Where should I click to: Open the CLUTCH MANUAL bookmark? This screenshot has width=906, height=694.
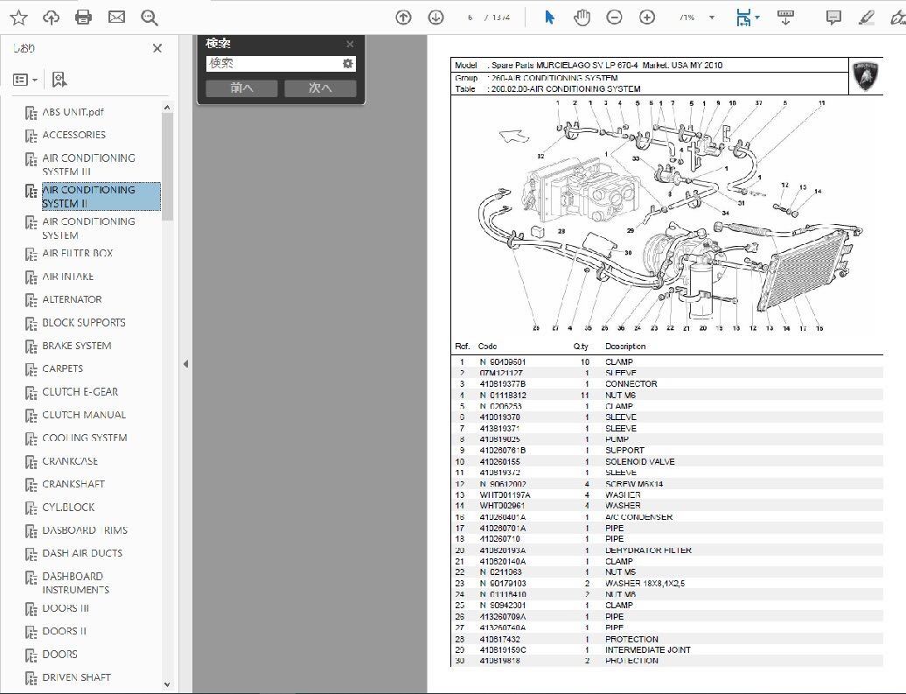84,415
